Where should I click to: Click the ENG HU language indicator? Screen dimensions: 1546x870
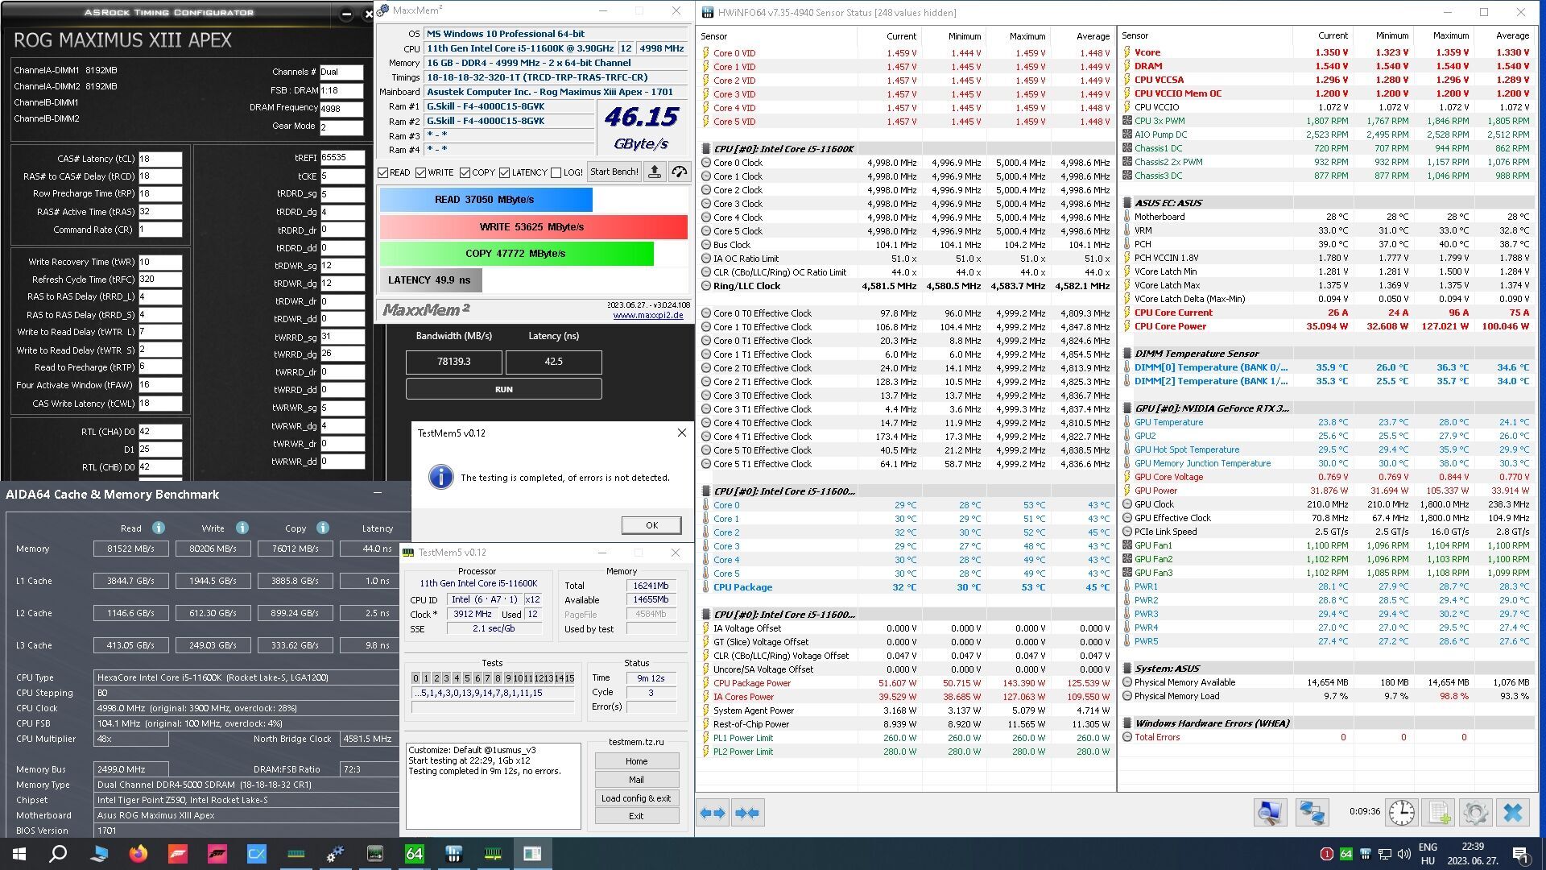pos(1428,854)
